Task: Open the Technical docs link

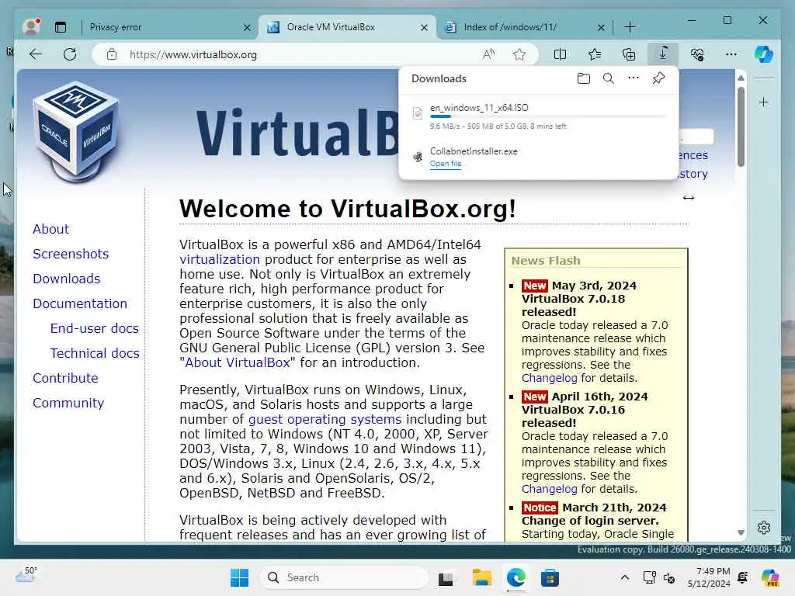Action: pyautogui.click(x=95, y=353)
